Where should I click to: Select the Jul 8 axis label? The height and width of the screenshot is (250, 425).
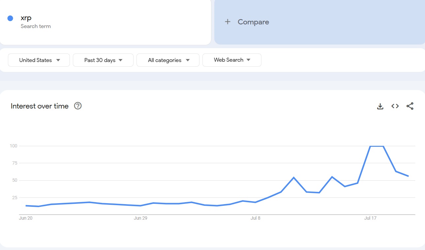[x=256, y=218]
